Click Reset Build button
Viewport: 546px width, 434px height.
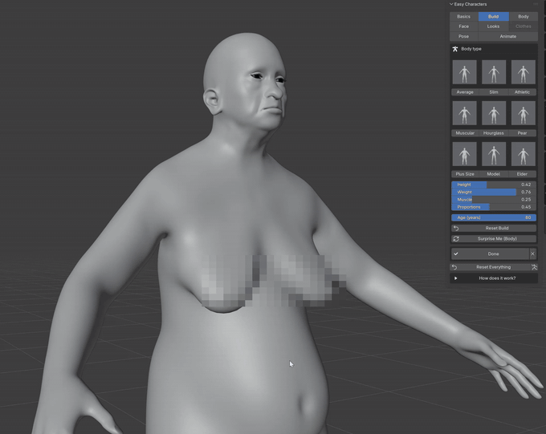coord(494,229)
